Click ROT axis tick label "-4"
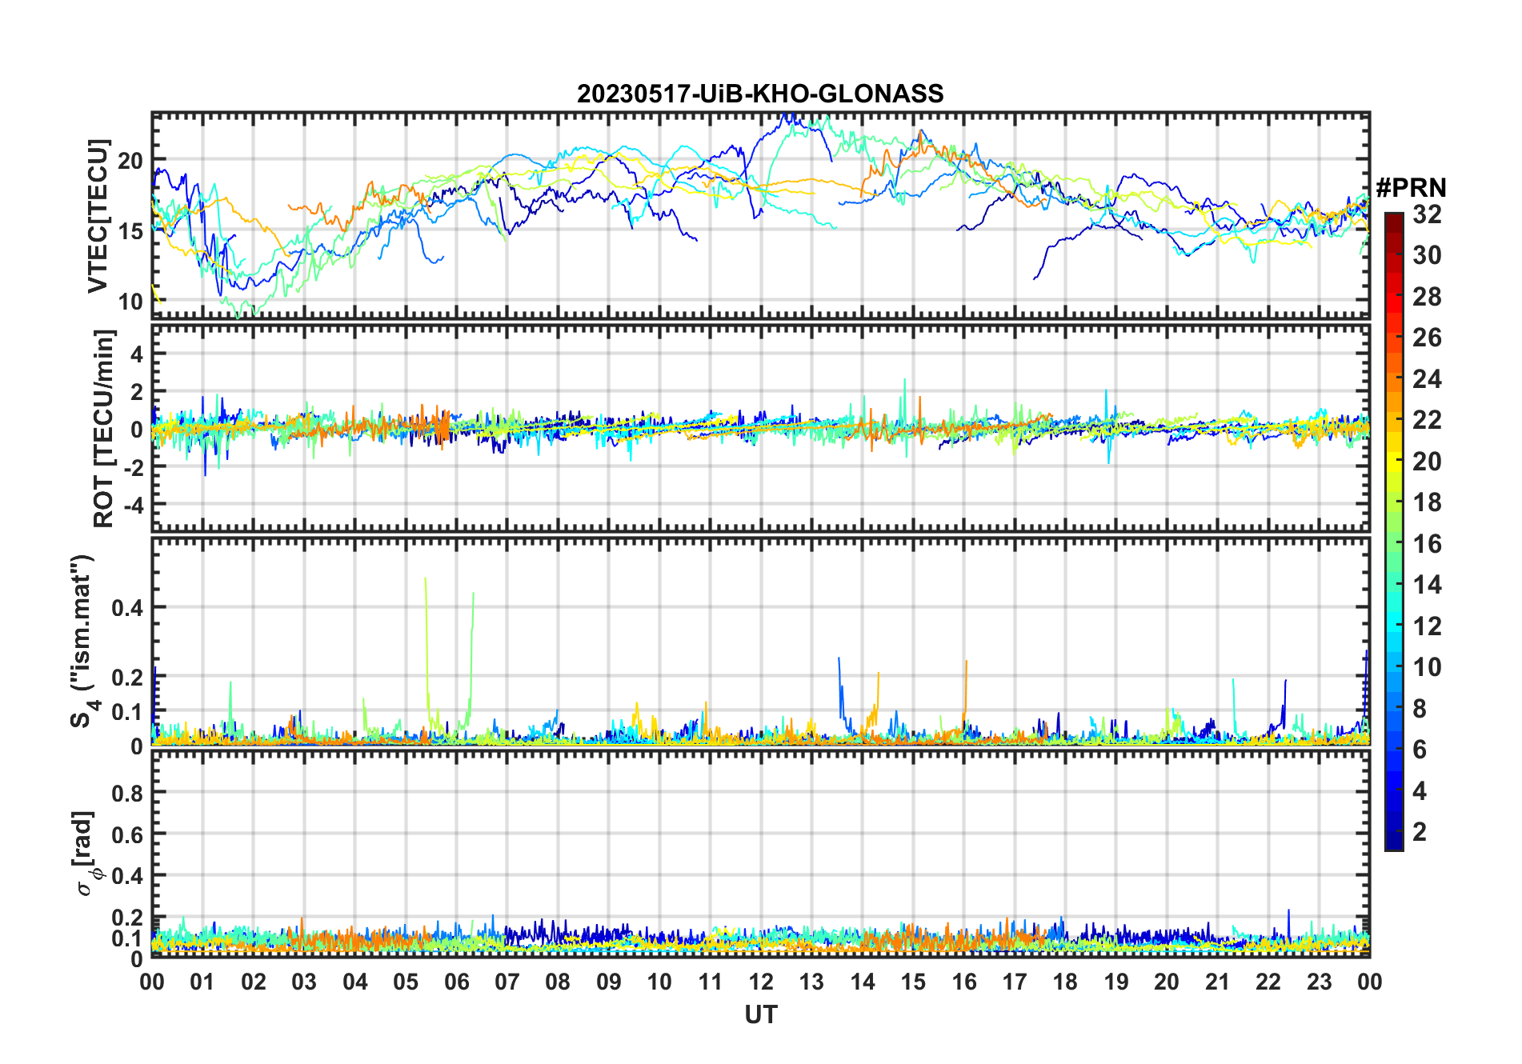 coord(134,505)
